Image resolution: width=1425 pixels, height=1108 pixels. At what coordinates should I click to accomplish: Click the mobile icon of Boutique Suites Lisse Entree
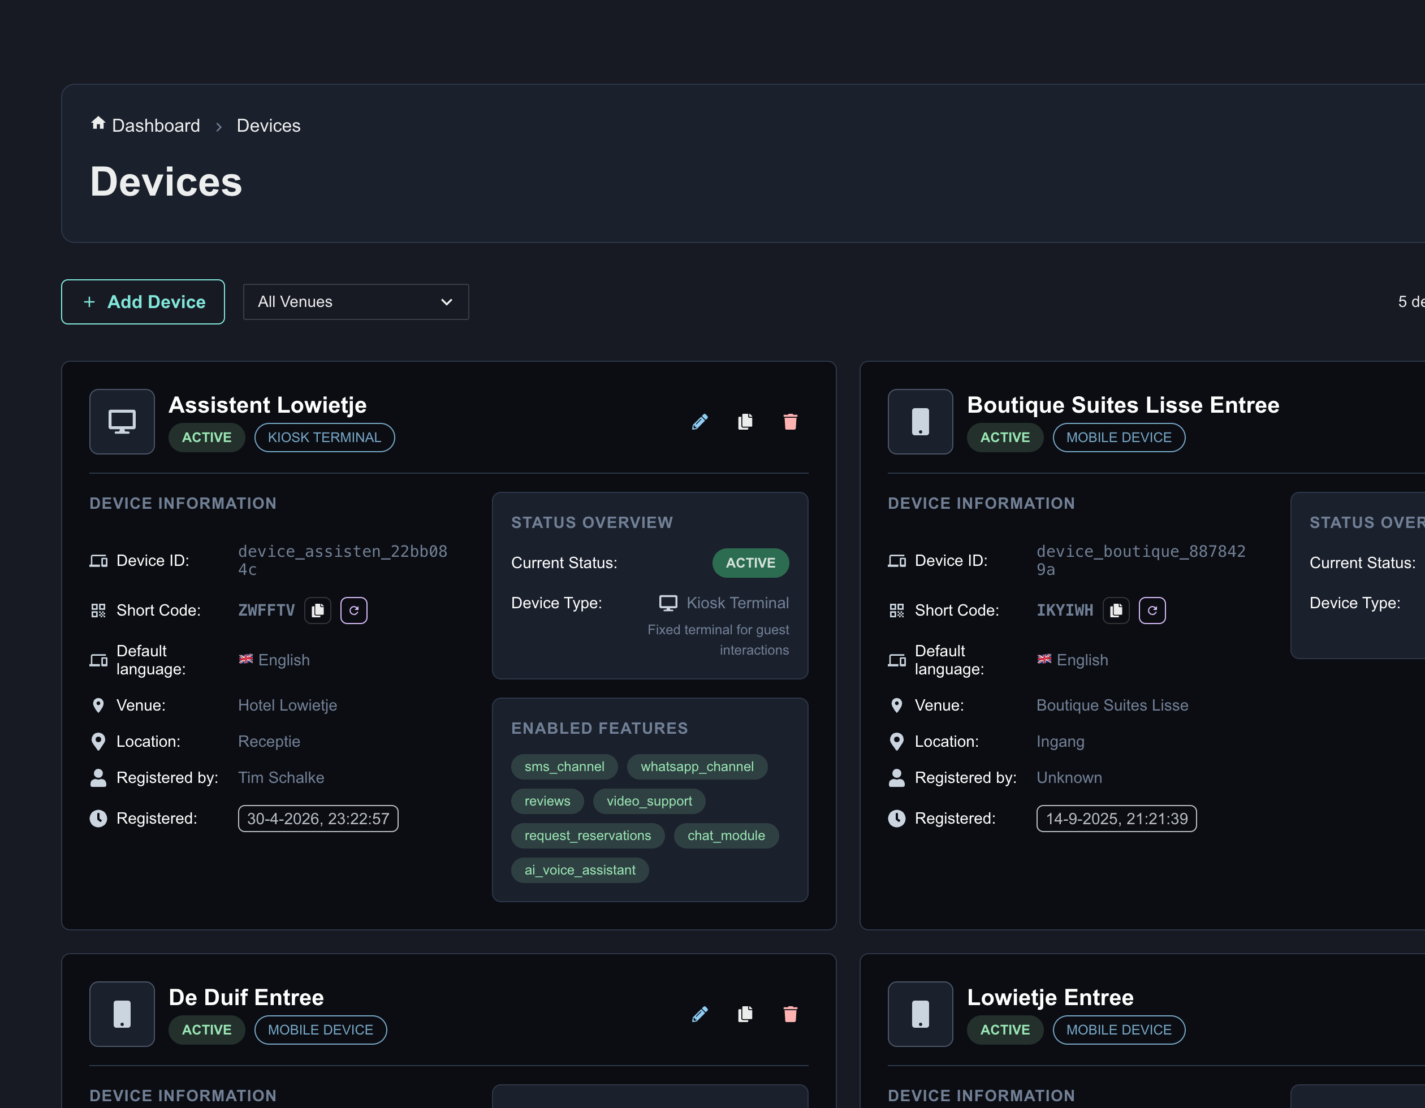921,422
